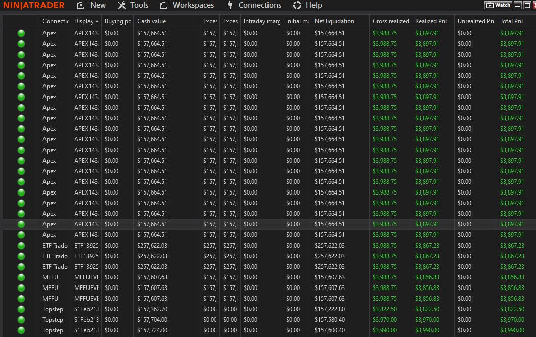Click display name S1Feb213 in $157,724.00 row
This screenshot has width=536, height=337.
pyautogui.click(x=86, y=330)
